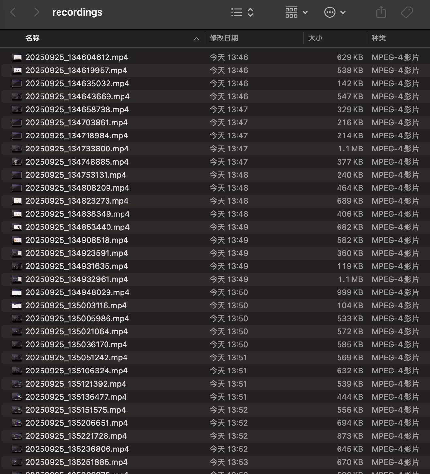The image size is (430, 474).
Task: Select the file 20250925_134733800.mp4
Action: [x=77, y=149]
